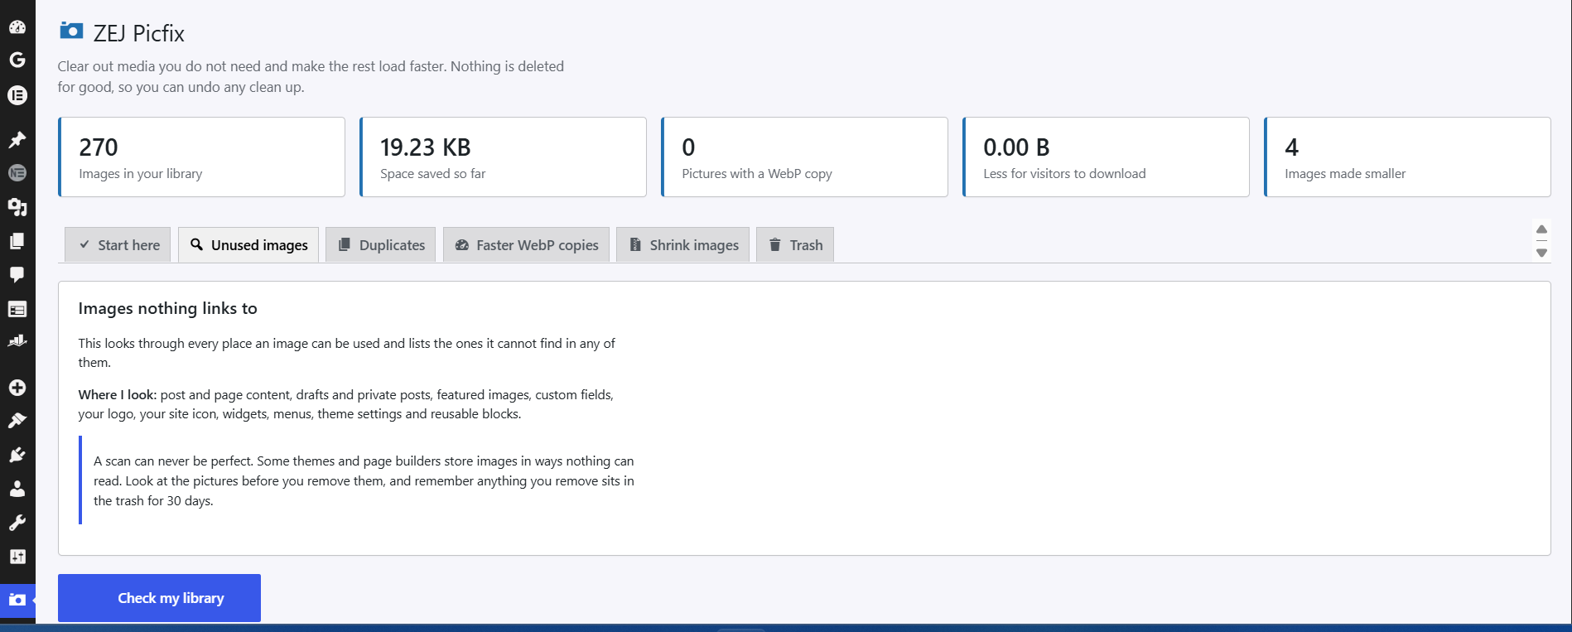Open Posts via the pushpin icon
The width and height of the screenshot is (1572, 632).
pos(17,139)
